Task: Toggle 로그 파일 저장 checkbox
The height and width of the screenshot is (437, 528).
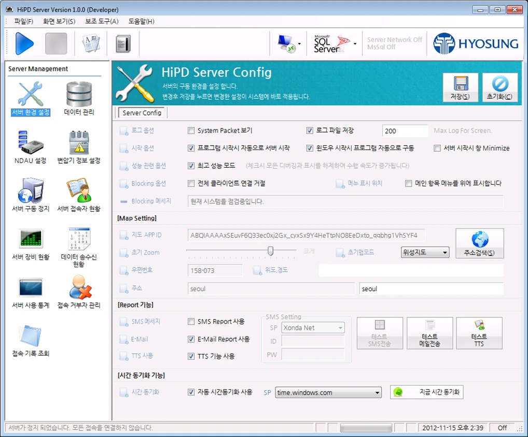Action: point(310,130)
